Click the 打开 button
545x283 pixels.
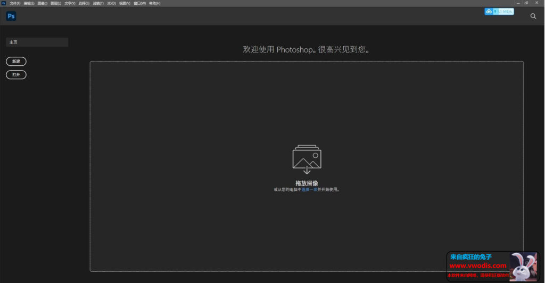click(x=16, y=74)
